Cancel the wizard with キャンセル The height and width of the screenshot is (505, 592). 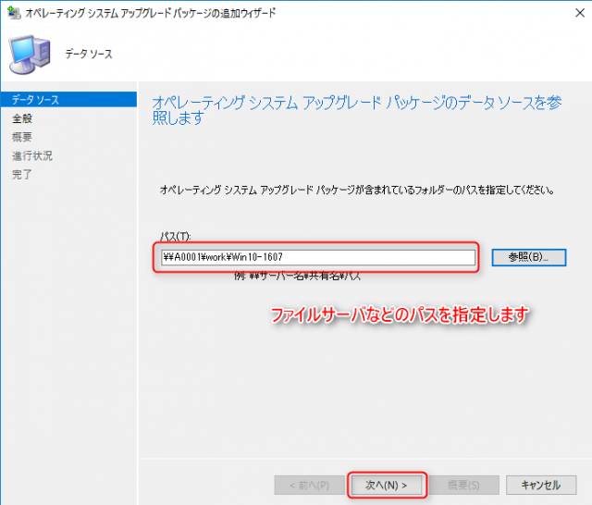[540, 484]
